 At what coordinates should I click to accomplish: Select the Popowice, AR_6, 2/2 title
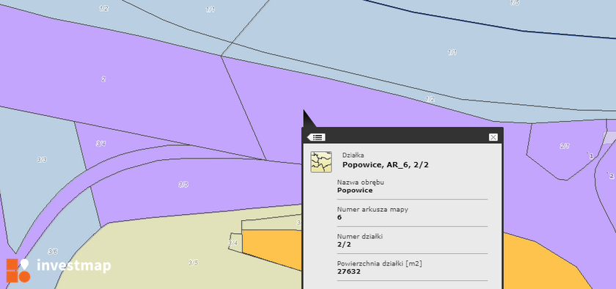coord(386,165)
